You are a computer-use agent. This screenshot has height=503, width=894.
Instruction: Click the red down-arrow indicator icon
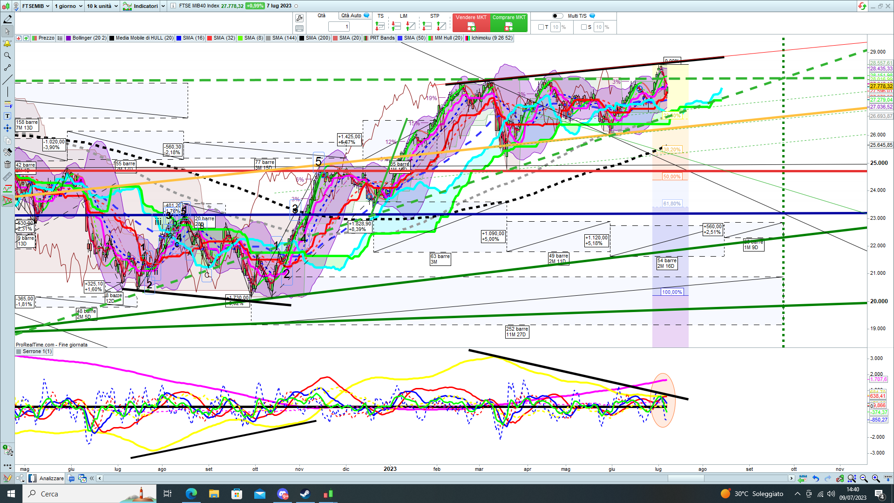coord(19,38)
